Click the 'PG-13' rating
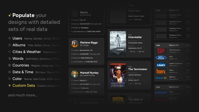This screenshot has height=112, width=199. pos(133,52)
